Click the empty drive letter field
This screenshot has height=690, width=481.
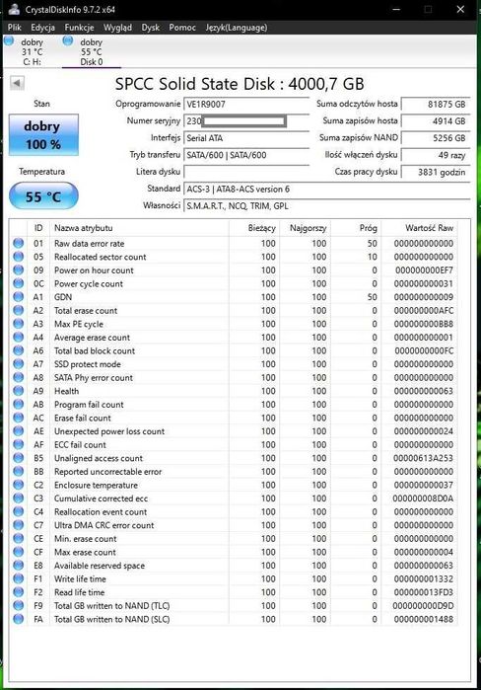246,172
